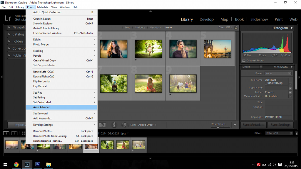
Task: Click the Metadata Status action icon
Action: click(x=290, y=96)
